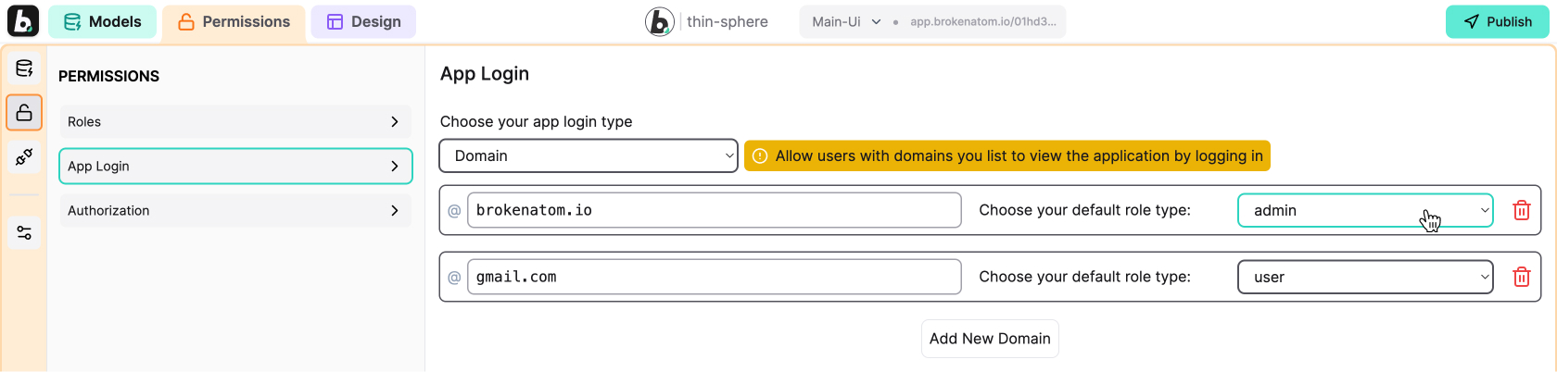Open the Authorization section

(x=234, y=211)
